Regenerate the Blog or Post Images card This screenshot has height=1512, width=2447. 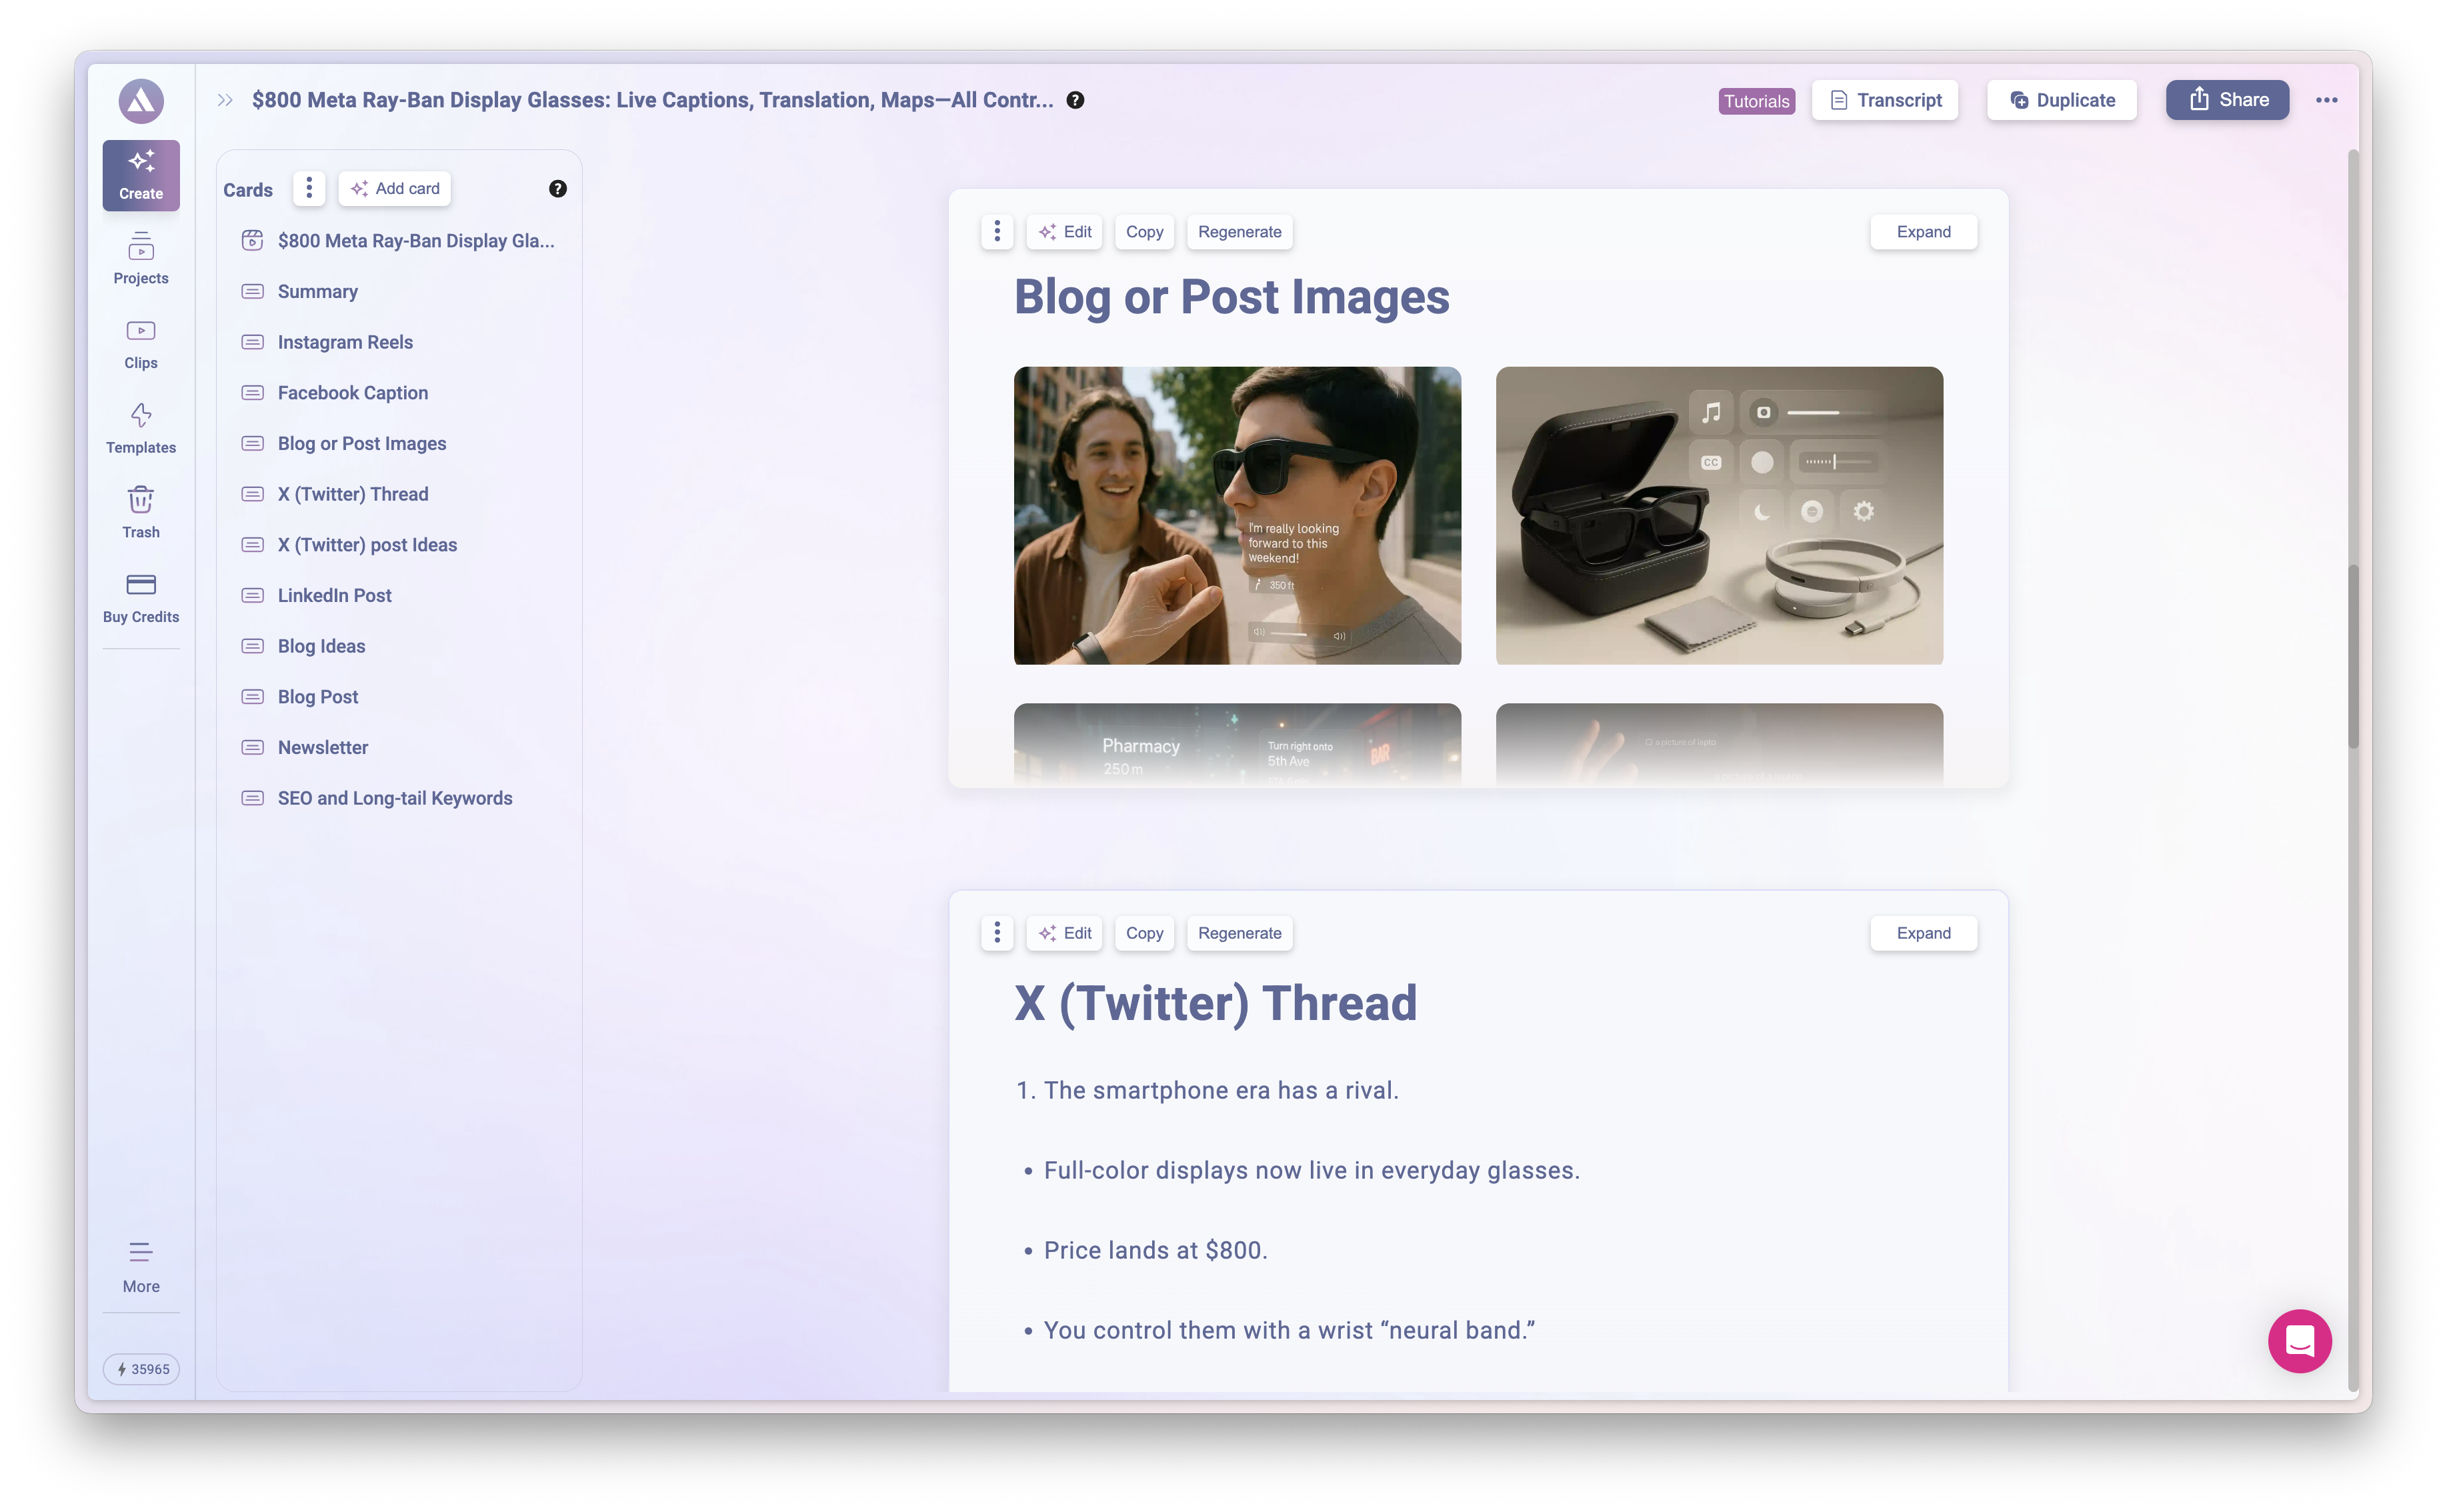pyautogui.click(x=1239, y=231)
